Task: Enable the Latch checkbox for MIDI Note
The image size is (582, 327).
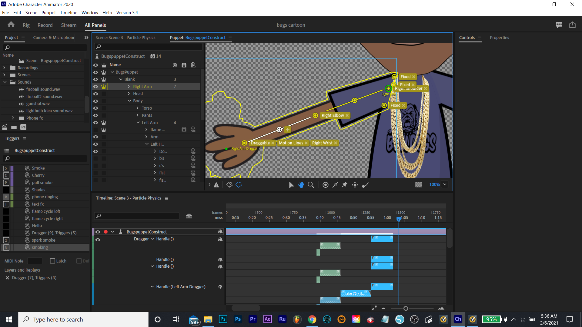Action: [x=52, y=261]
